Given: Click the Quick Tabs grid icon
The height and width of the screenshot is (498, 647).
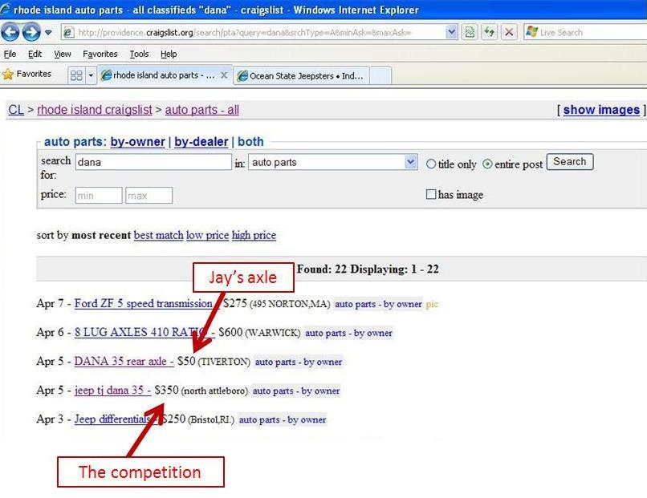Looking at the screenshot, I should [76, 75].
